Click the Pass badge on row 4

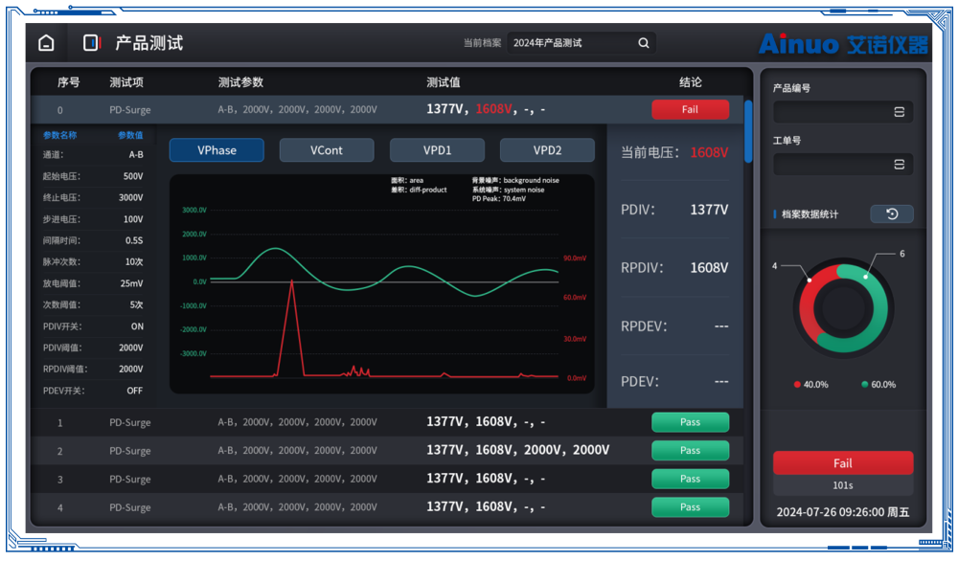tap(690, 507)
